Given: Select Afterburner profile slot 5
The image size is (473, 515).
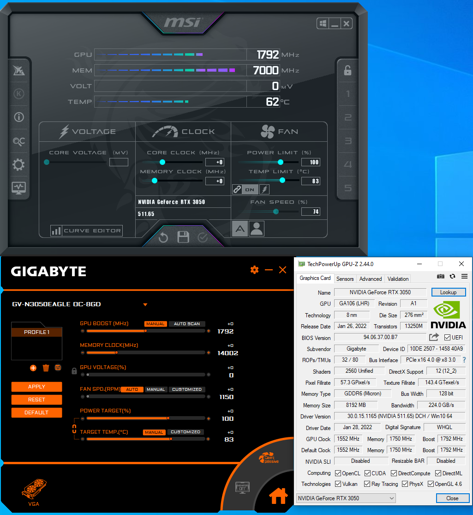Looking at the screenshot, I should point(347,188).
